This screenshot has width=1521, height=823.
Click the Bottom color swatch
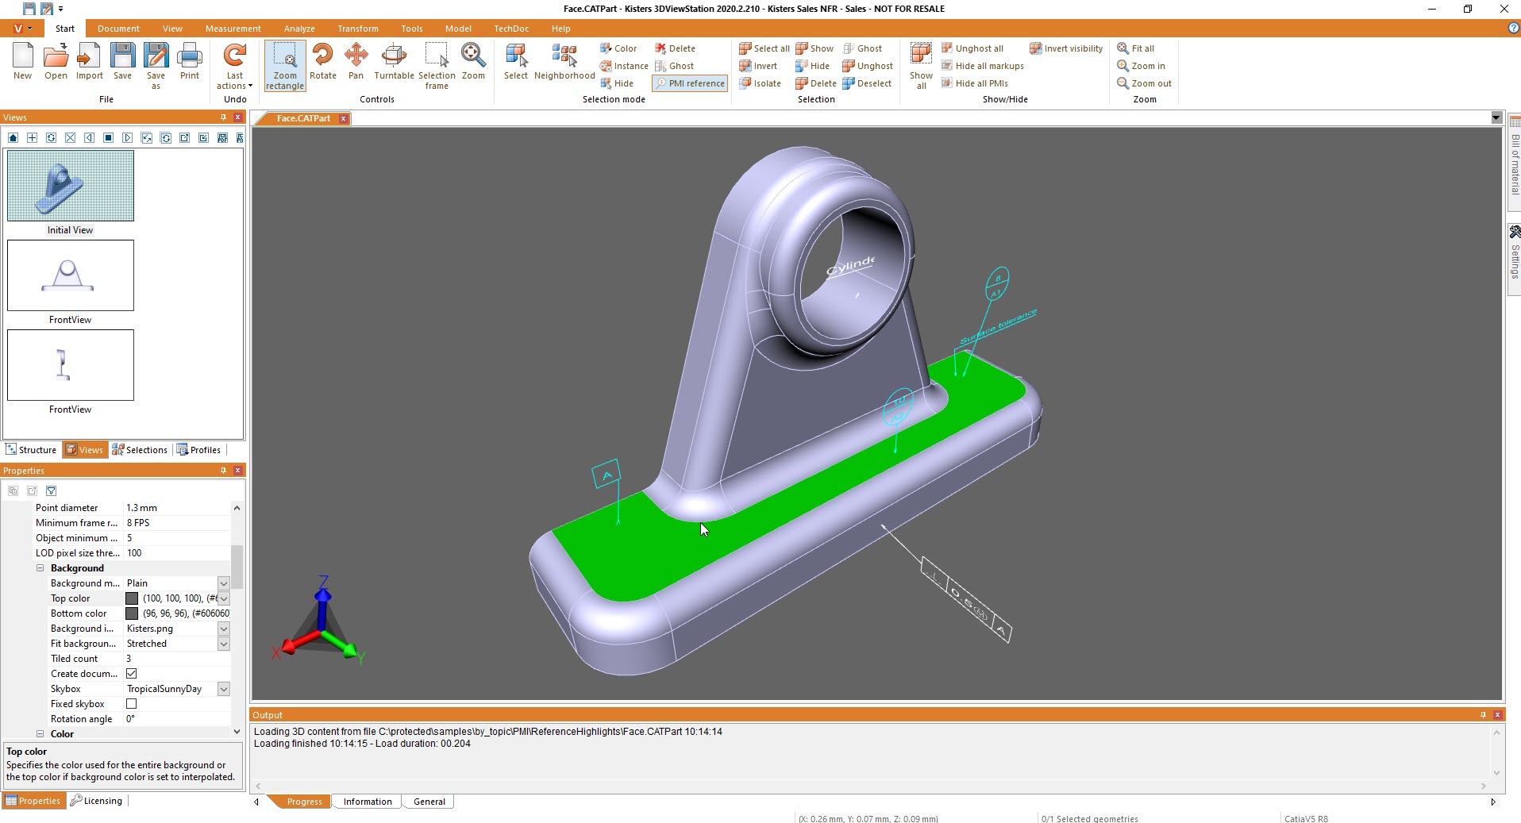[132, 613]
